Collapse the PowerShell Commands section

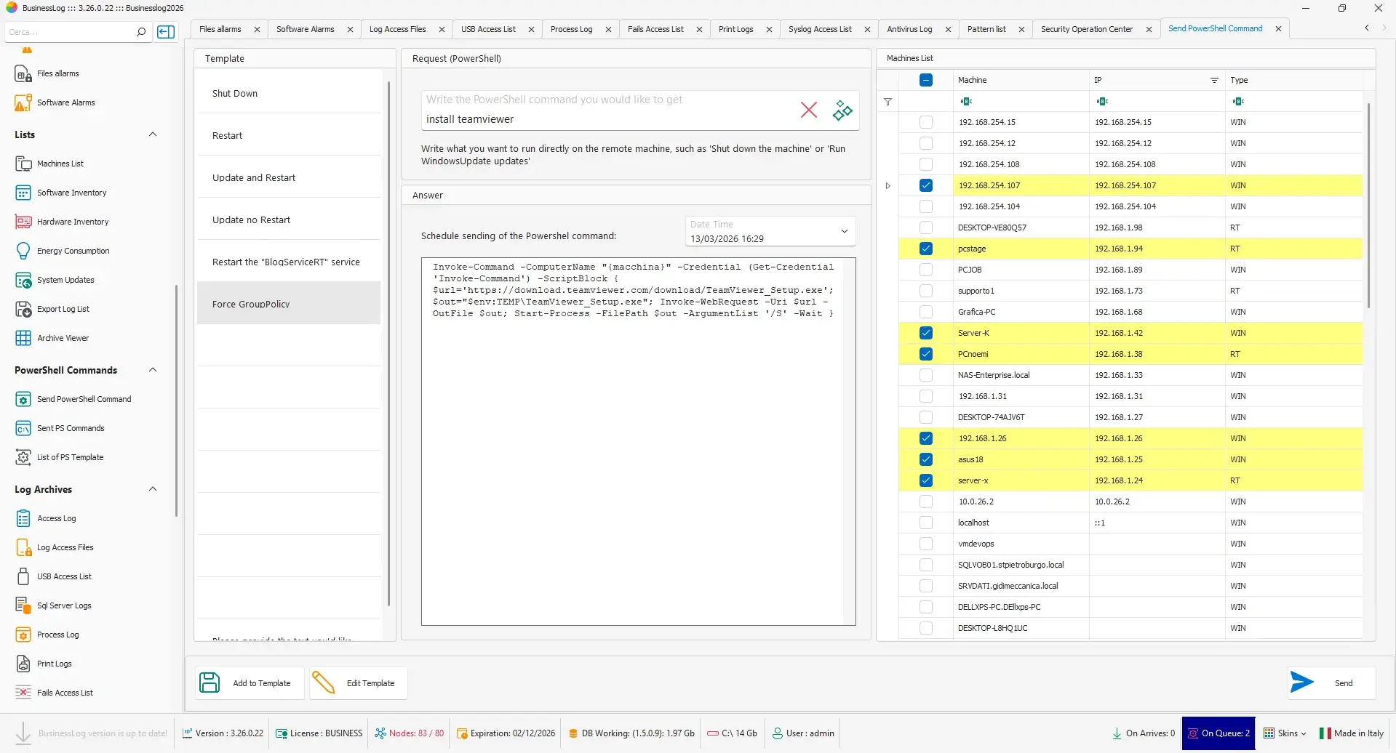pos(153,370)
